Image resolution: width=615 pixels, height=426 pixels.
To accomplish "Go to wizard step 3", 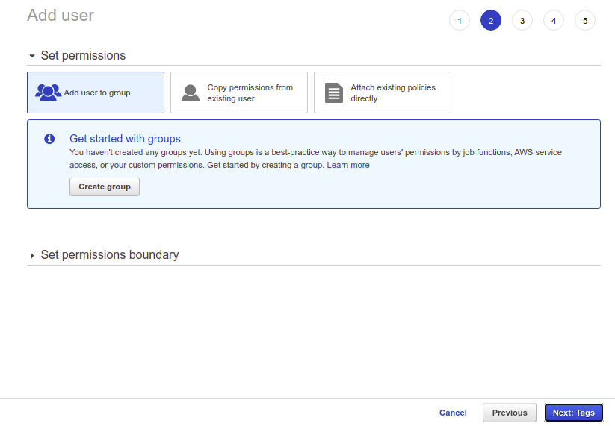I will 522,21.
